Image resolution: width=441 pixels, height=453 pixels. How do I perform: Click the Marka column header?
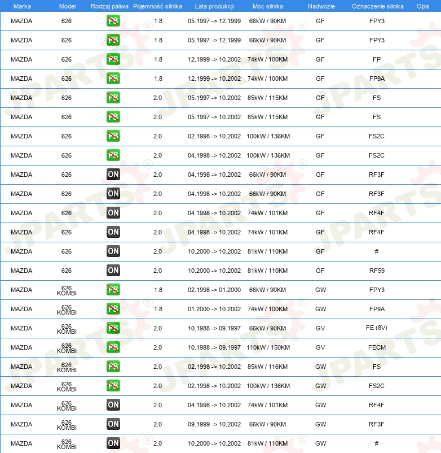click(x=22, y=6)
